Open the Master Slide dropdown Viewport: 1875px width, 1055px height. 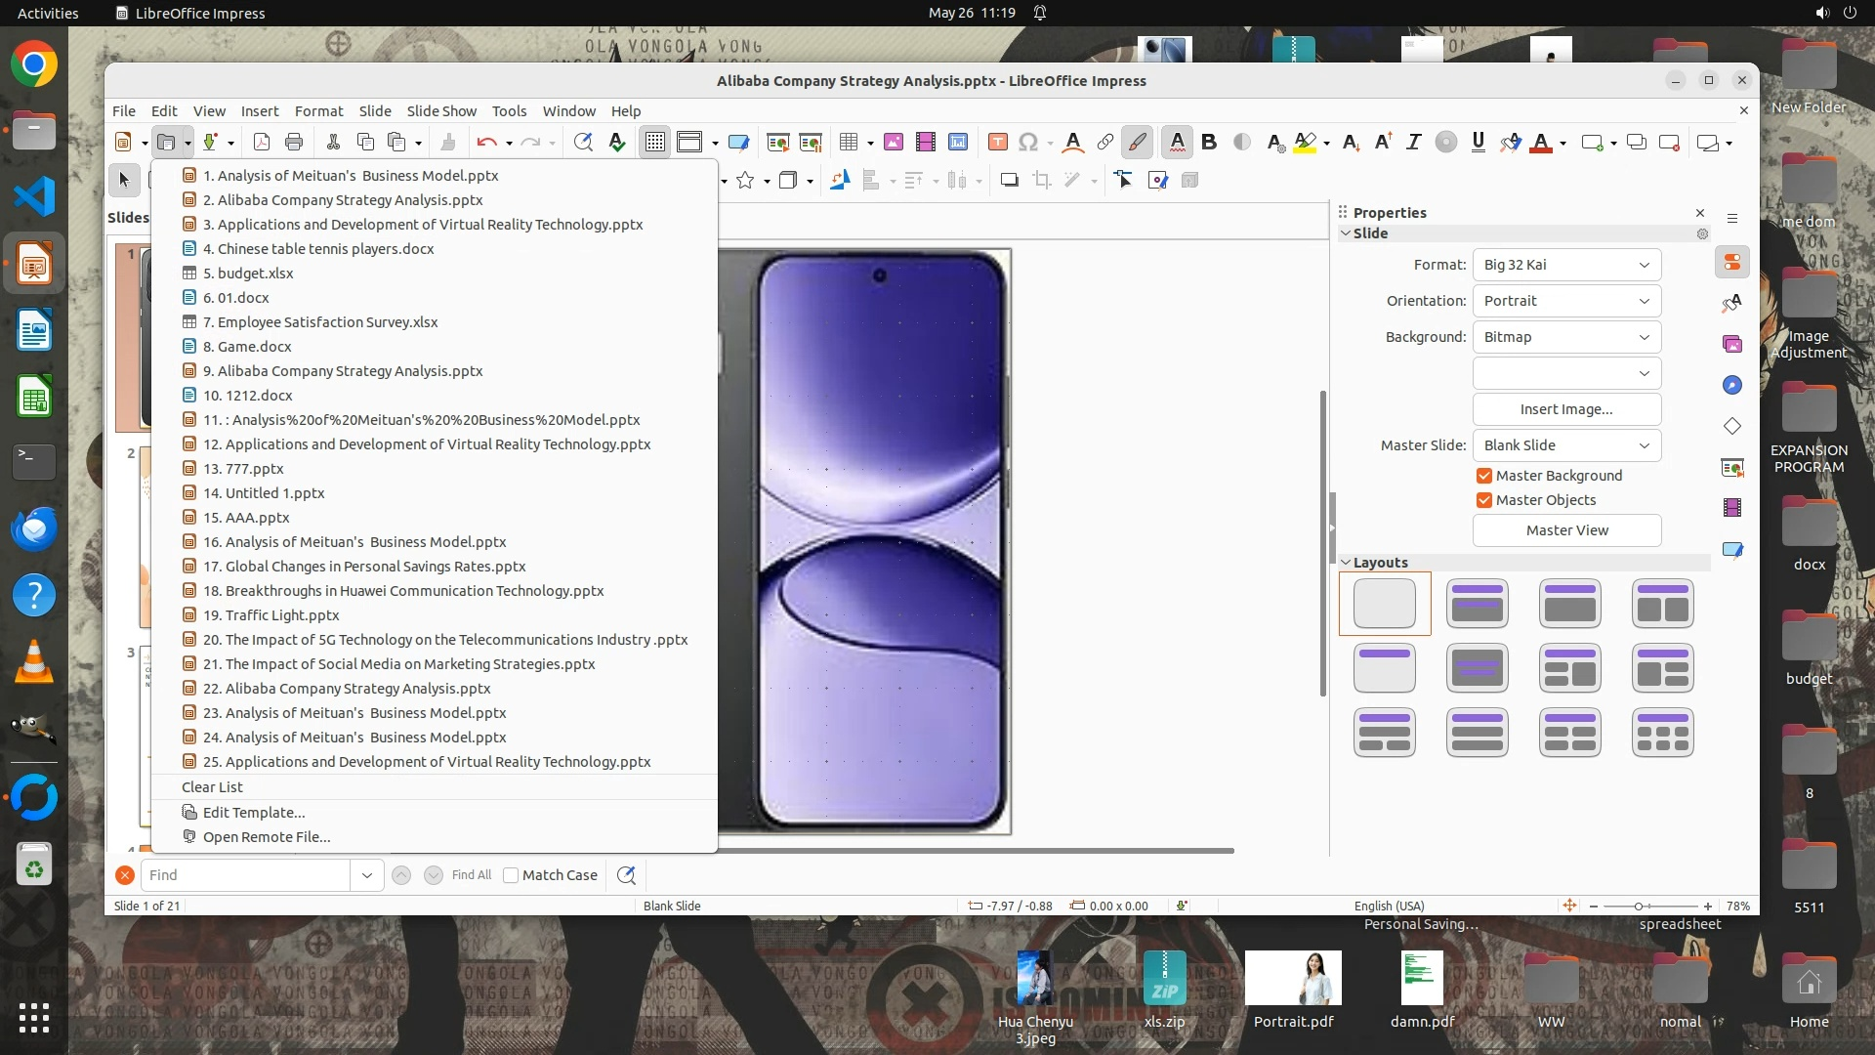pos(1566,445)
